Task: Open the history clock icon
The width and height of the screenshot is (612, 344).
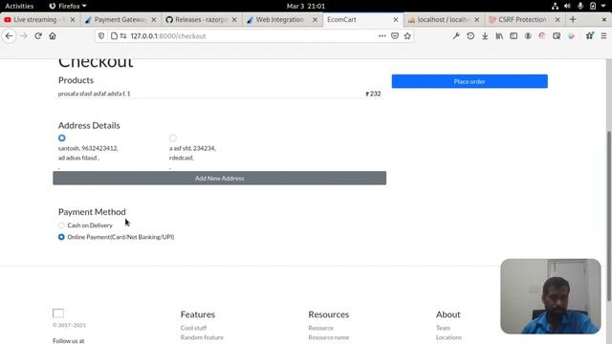Action: 470,36
